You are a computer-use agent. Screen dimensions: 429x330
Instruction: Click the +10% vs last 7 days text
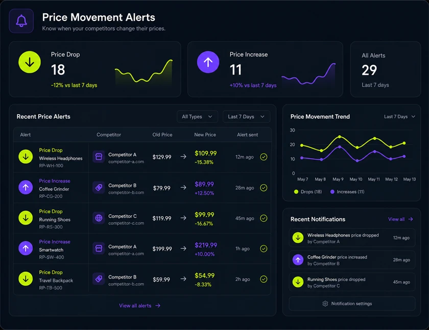click(253, 85)
